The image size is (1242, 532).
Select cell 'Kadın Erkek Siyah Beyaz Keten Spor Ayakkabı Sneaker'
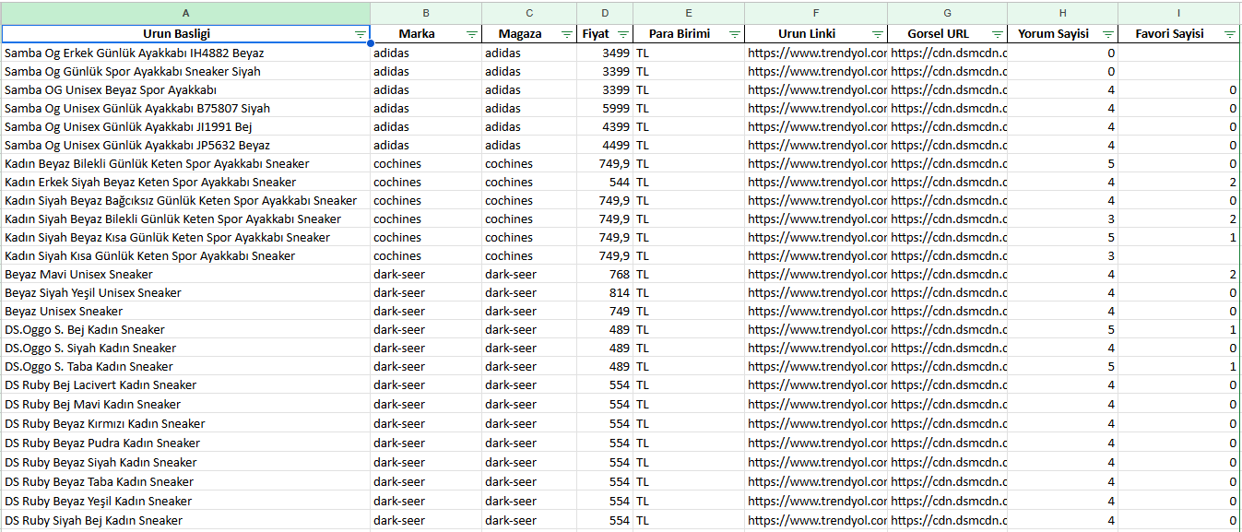click(x=186, y=182)
